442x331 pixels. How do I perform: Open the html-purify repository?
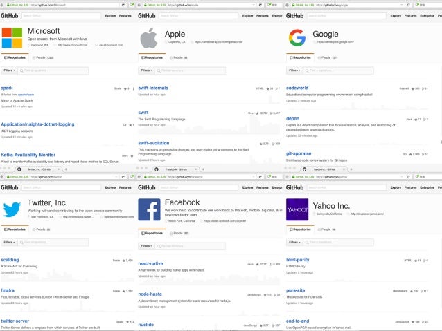click(x=298, y=260)
